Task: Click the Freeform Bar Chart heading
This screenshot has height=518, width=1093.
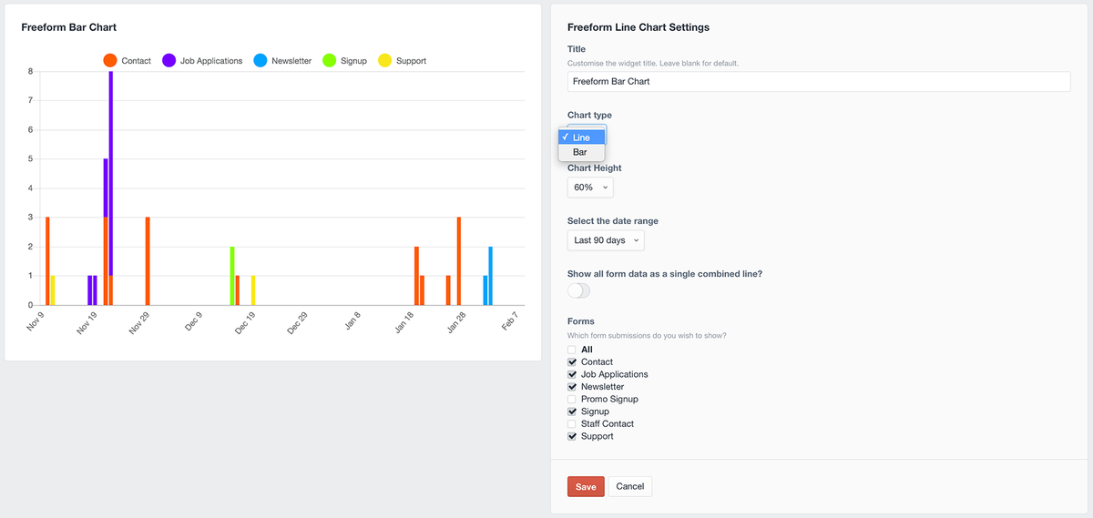Action: 69,27
